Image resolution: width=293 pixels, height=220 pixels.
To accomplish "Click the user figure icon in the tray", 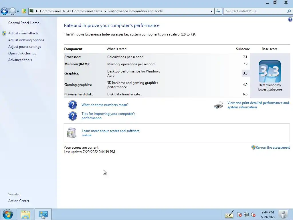I will tap(283, 214).
